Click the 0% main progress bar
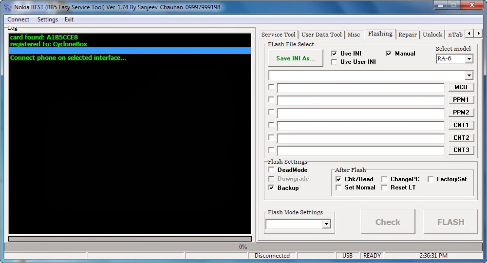This screenshot has height=263, width=487. [x=243, y=247]
